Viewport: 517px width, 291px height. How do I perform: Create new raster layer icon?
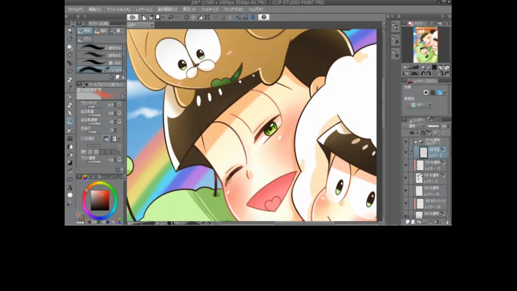pyautogui.click(x=408, y=222)
